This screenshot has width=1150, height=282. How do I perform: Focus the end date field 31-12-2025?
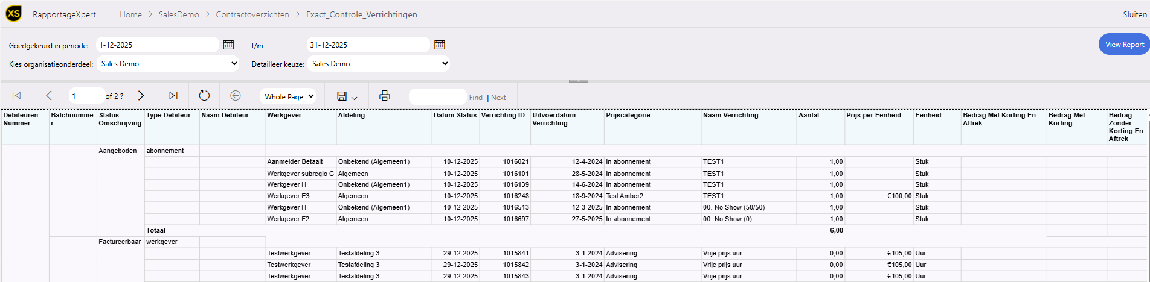(368, 45)
